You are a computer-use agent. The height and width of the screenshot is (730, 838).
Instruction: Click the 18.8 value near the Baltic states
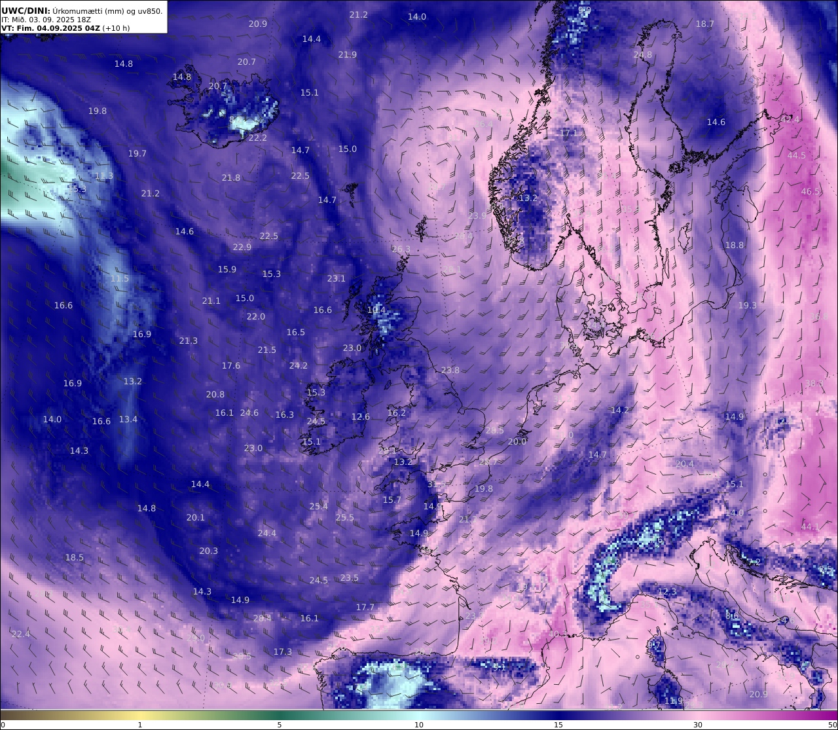coord(735,246)
